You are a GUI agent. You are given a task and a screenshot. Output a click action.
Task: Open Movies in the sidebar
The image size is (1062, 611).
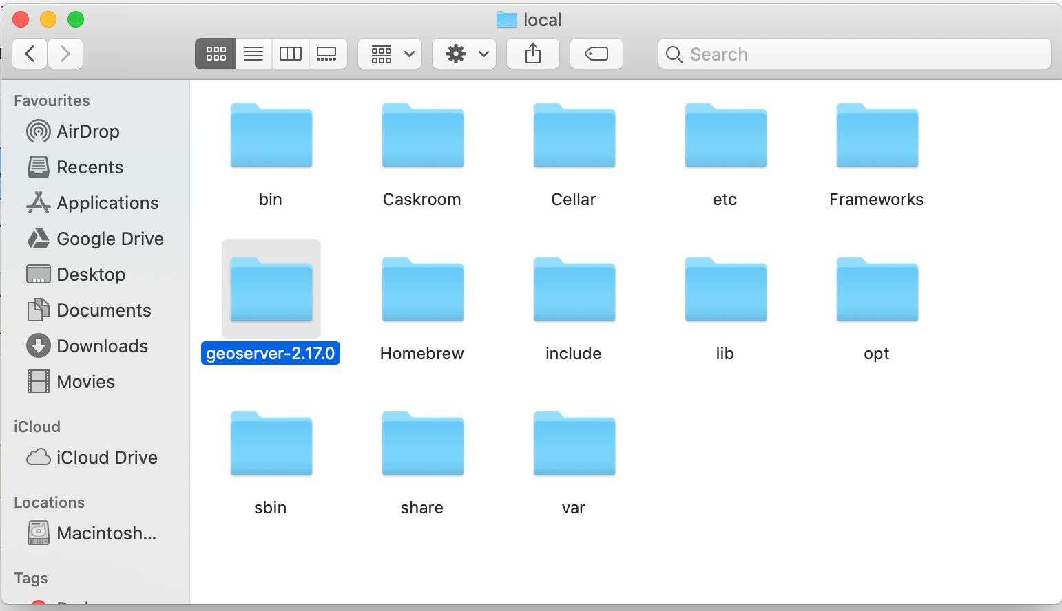click(94, 382)
